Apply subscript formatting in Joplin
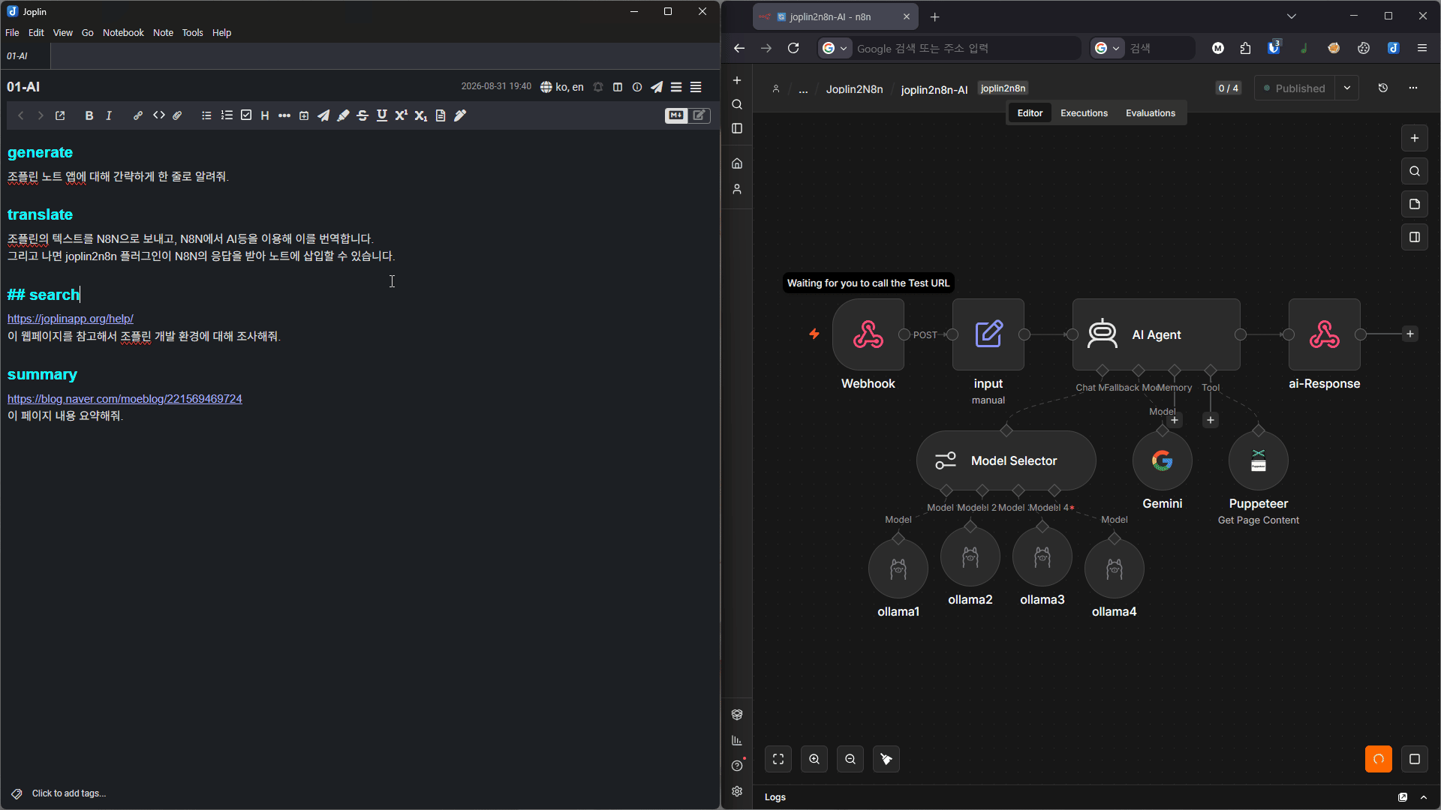Viewport: 1441px width, 810px height. pyautogui.click(x=421, y=115)
